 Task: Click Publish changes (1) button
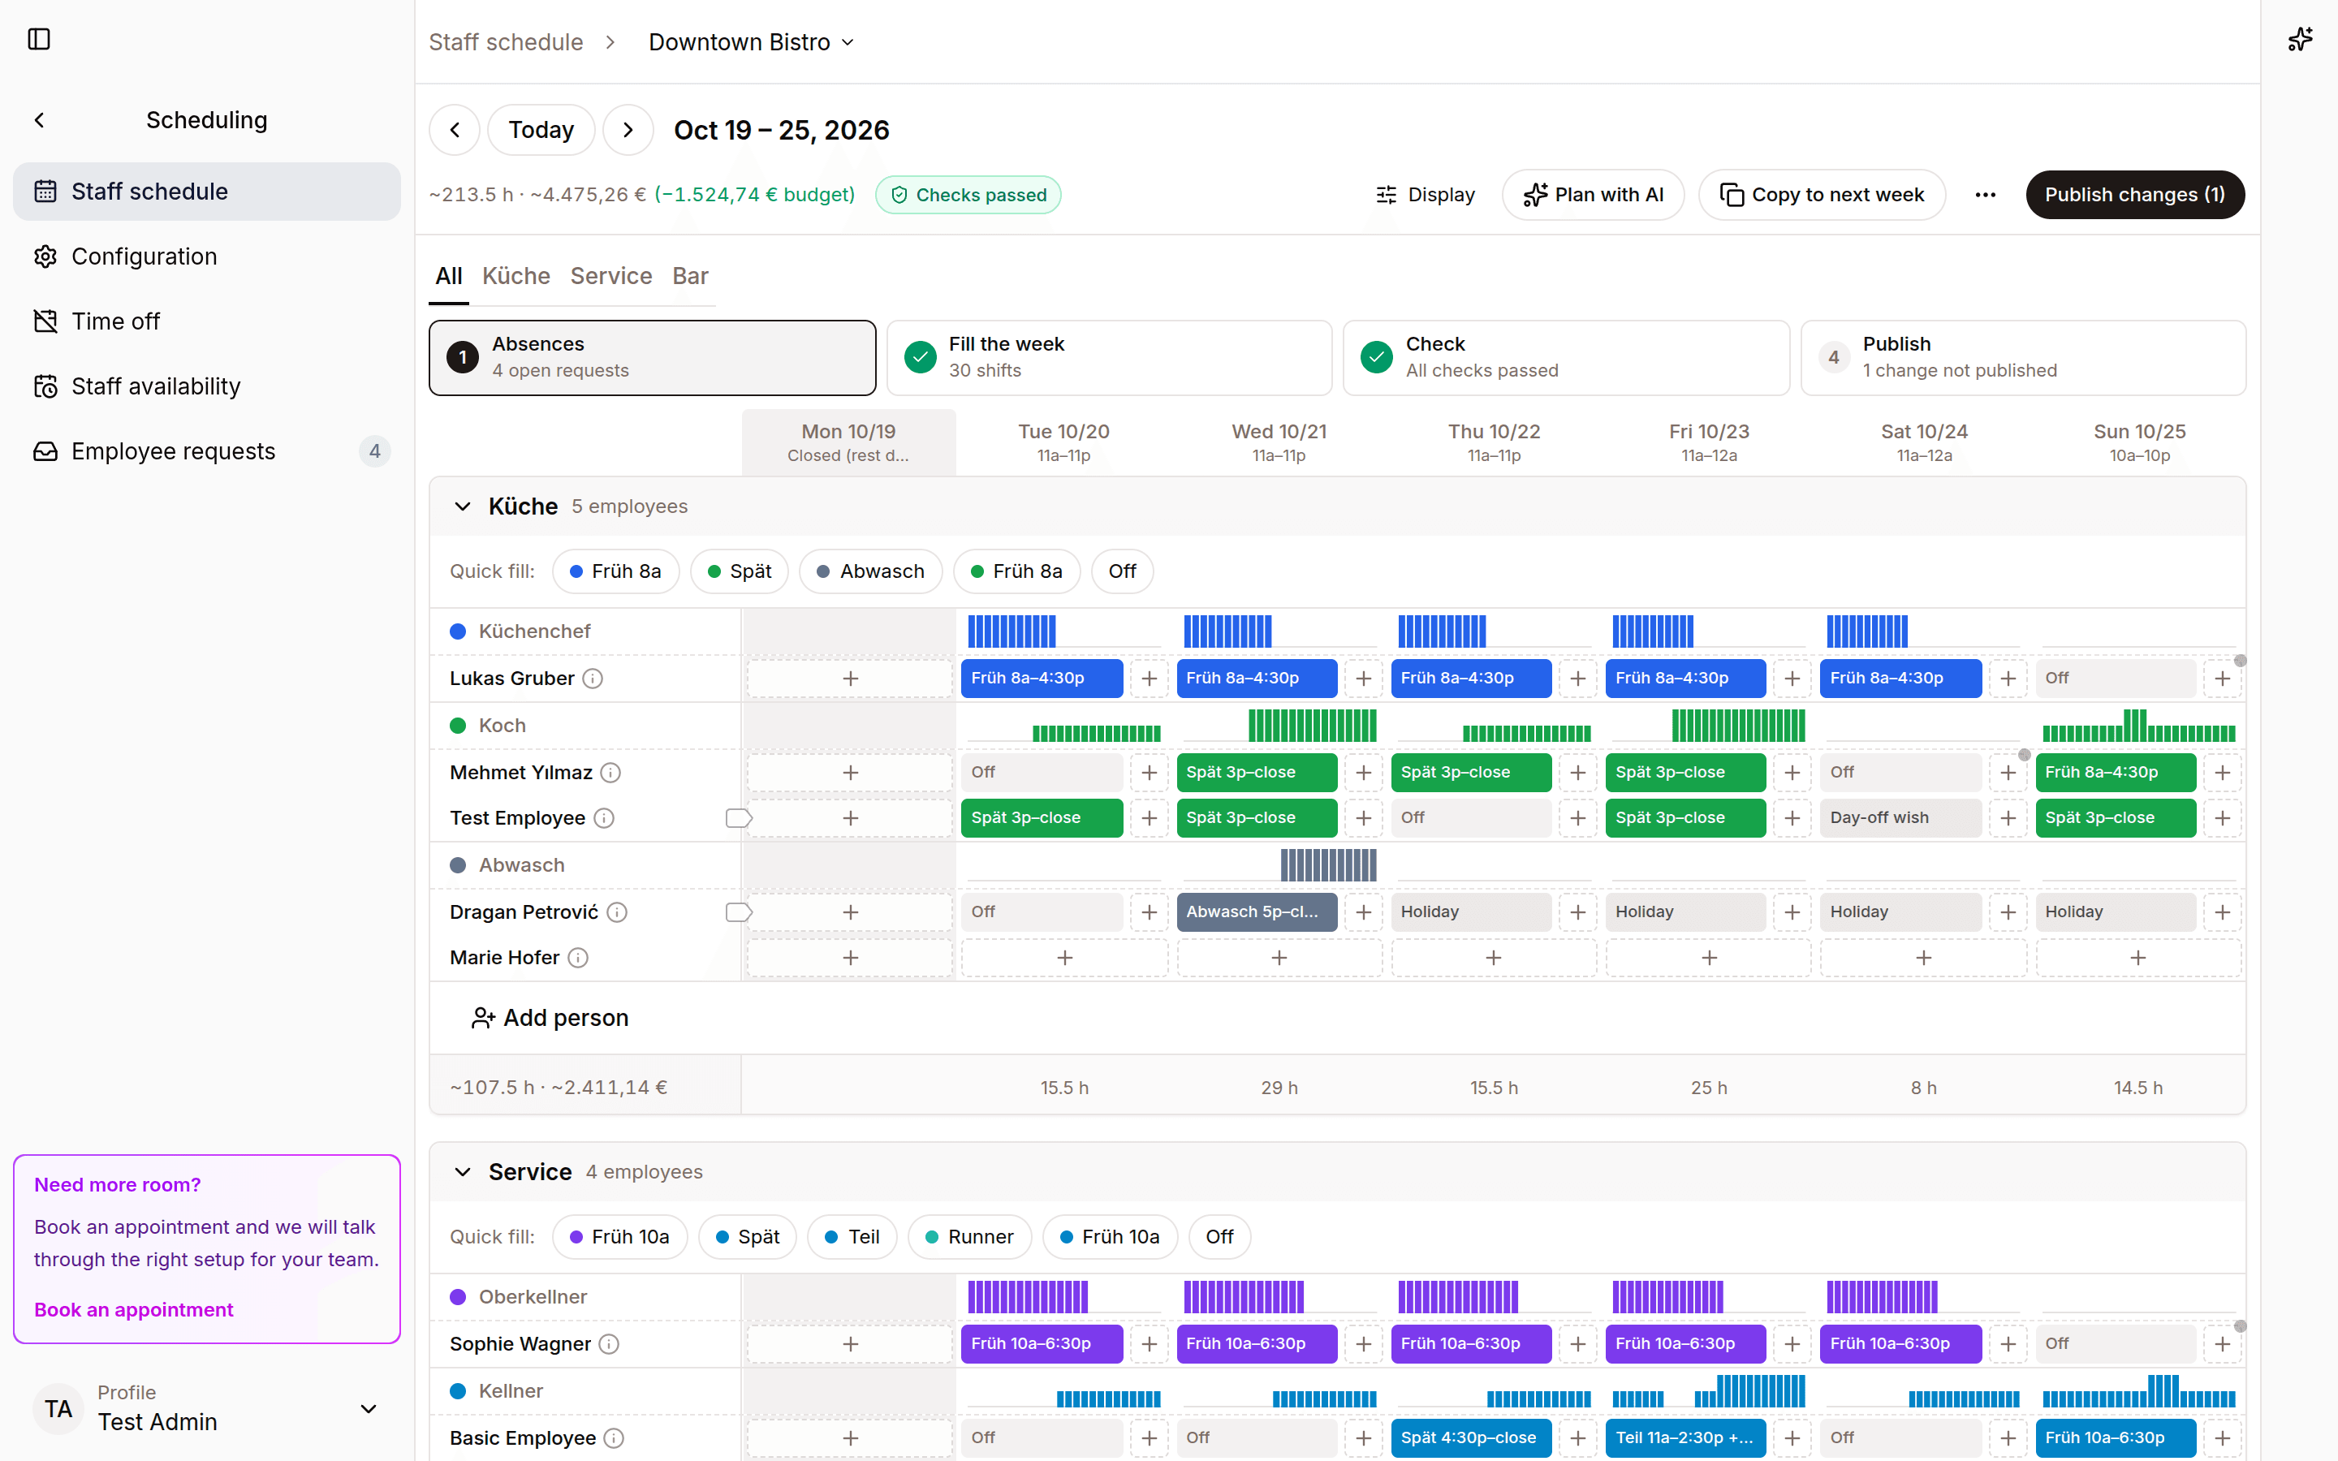pos(2134,194)
